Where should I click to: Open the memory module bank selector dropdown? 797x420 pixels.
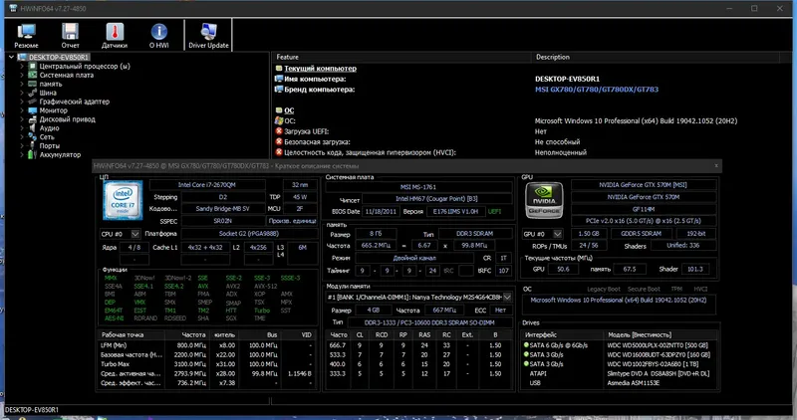tap(507, 298)
